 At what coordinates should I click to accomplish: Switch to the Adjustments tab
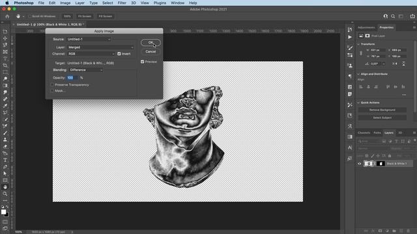366,27
